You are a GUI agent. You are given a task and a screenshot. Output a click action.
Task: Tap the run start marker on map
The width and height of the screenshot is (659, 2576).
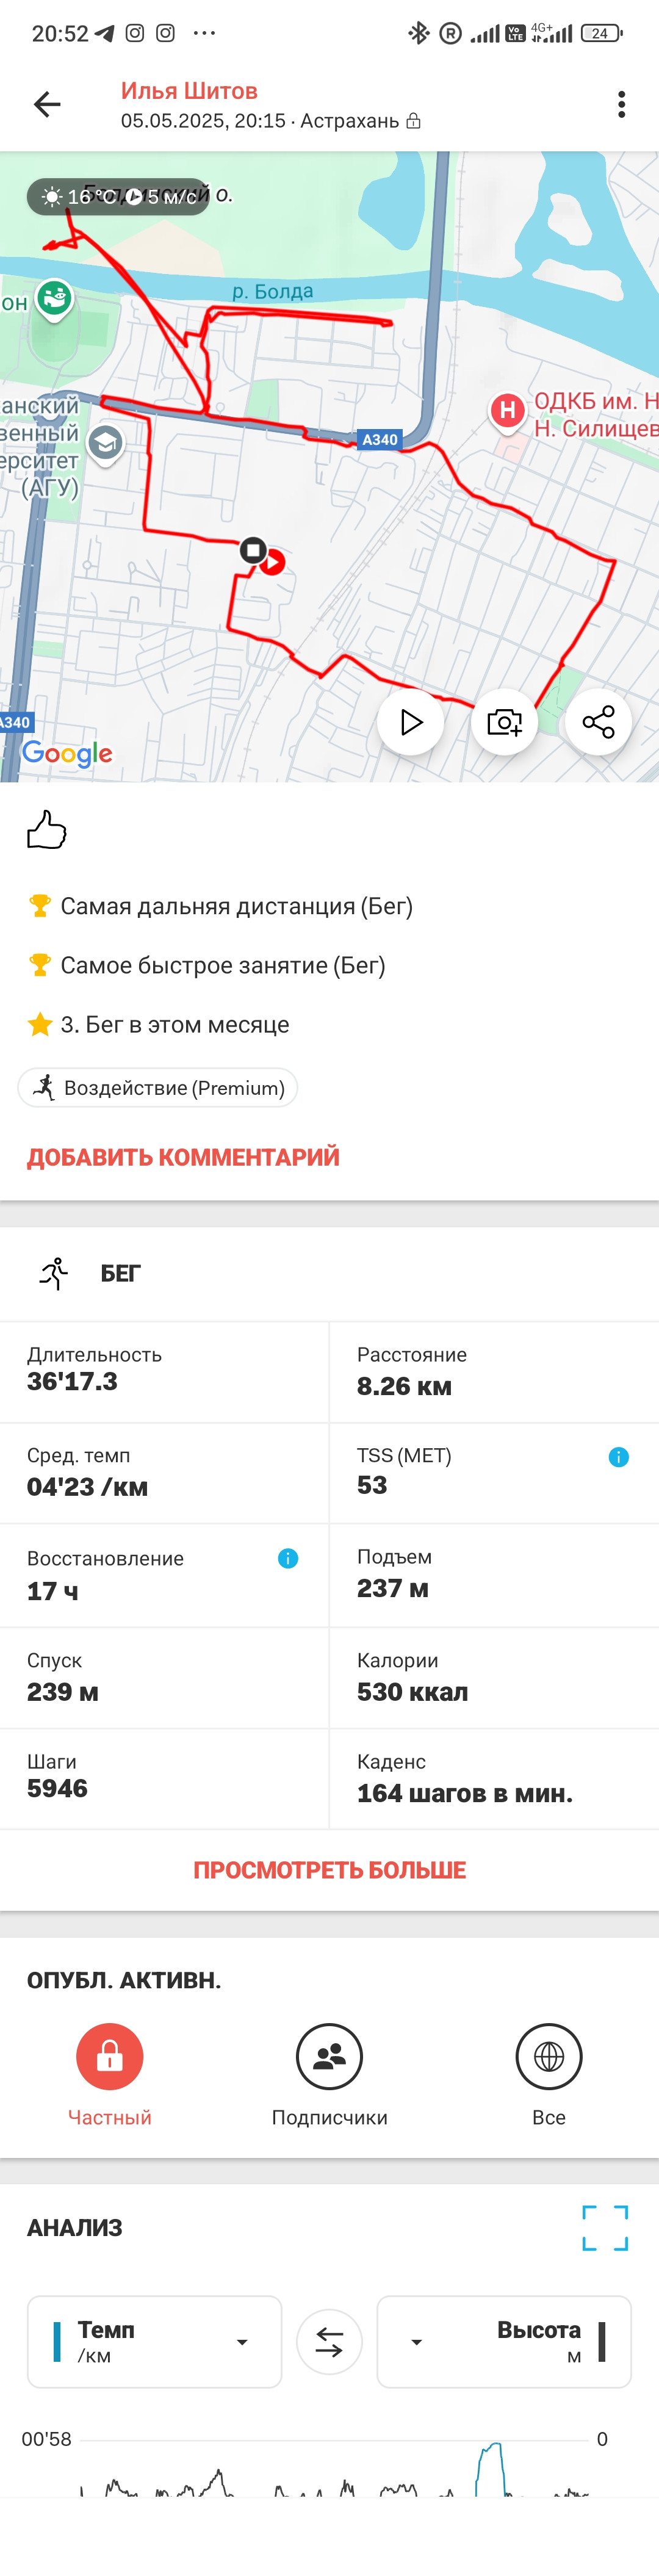272,562
